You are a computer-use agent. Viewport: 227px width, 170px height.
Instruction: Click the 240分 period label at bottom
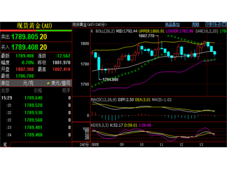coord(84,145)
